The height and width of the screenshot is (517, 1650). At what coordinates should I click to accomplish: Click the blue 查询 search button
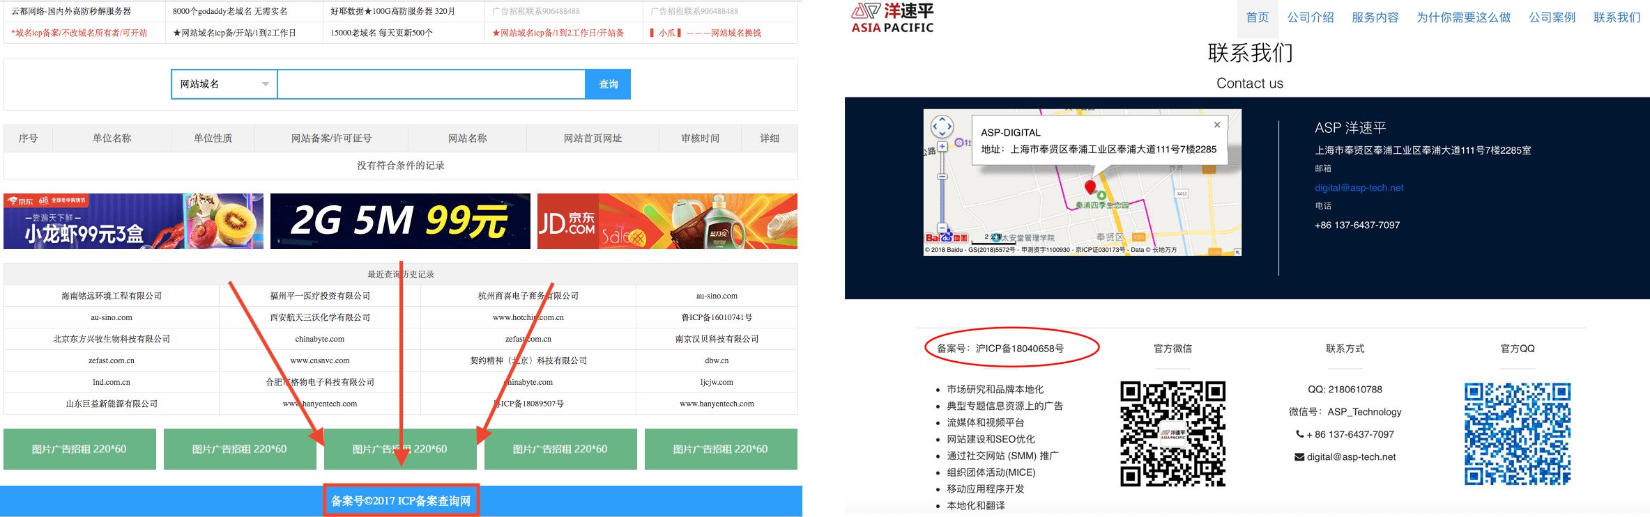coord(608,84)
